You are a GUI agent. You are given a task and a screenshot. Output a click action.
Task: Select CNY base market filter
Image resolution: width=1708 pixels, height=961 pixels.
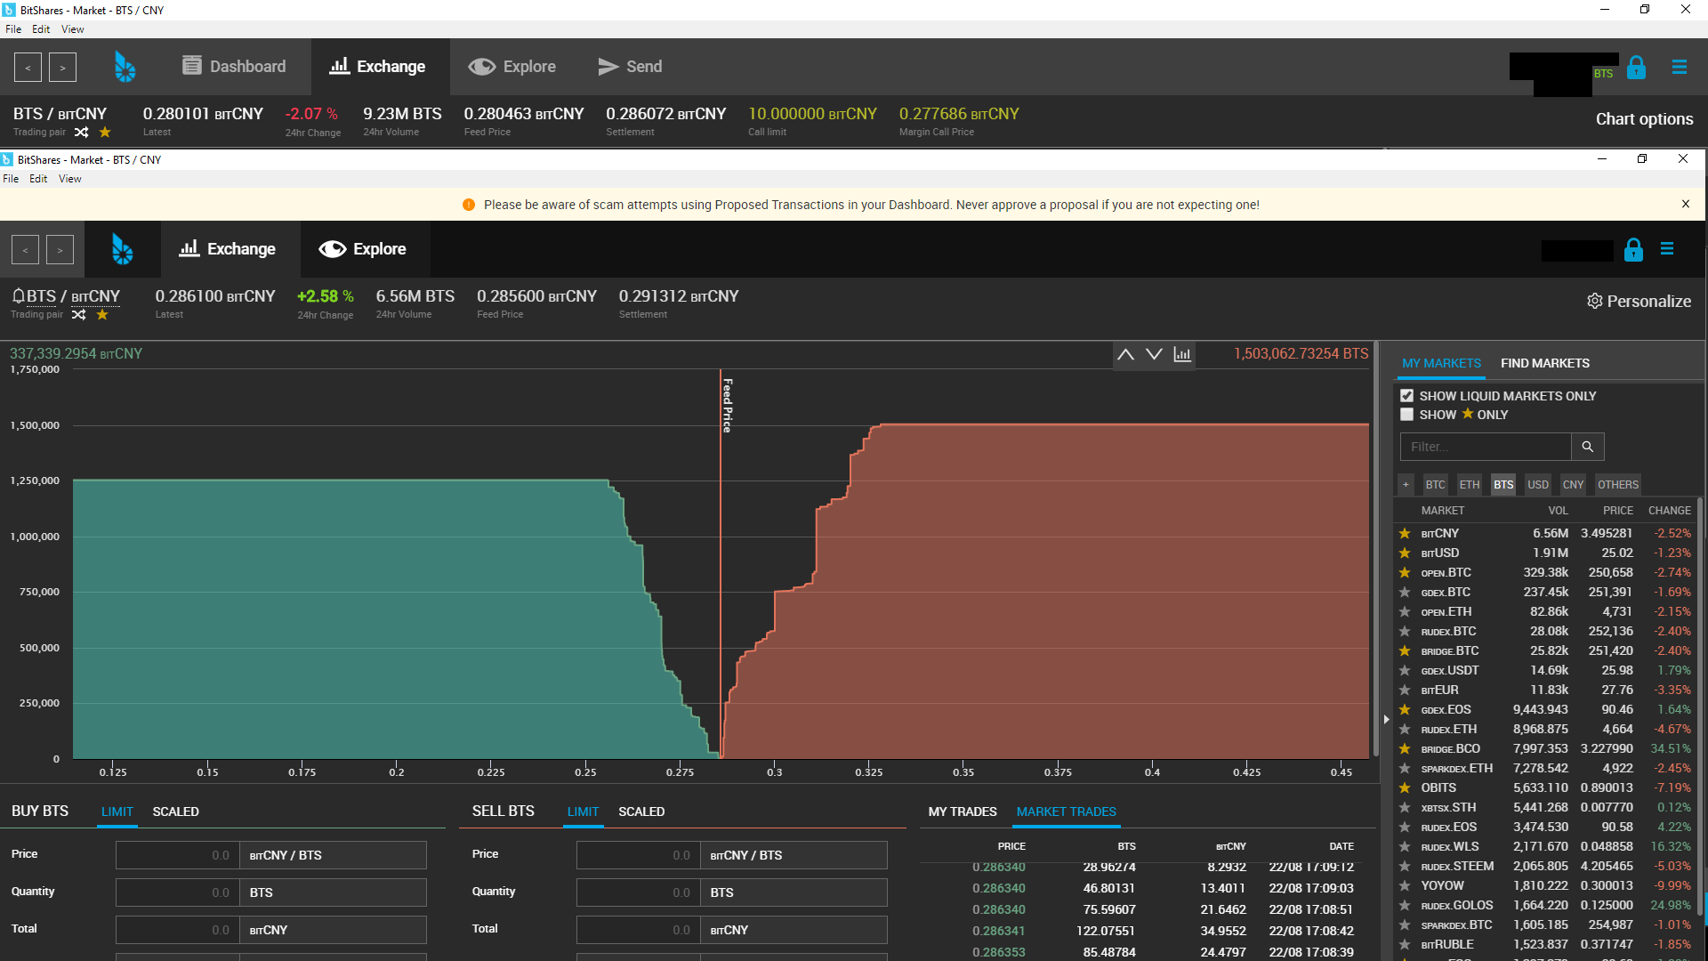(x=1573, y=485)
